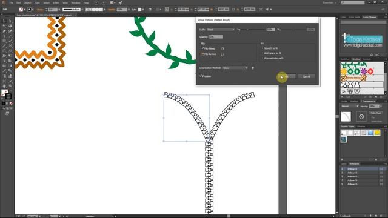This screenshot has width=388, height=218.
Task: Switch to the Brushes tab
Action: click(x=356, y=59)
